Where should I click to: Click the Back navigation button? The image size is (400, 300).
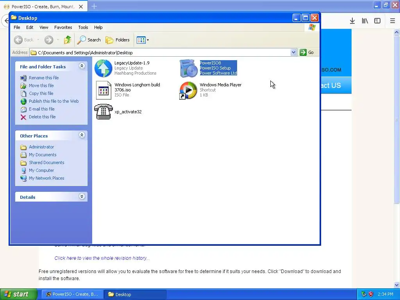click(24, 40)
